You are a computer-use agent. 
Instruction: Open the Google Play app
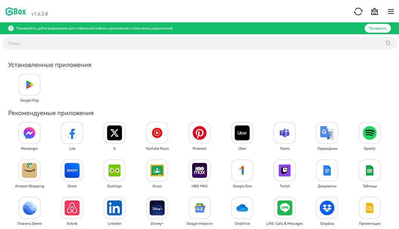click(x=29, y=85)
